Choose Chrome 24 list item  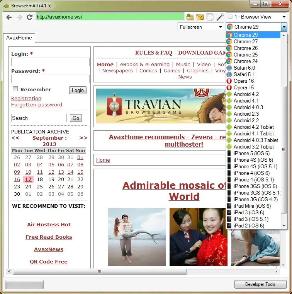pos(253,61)
